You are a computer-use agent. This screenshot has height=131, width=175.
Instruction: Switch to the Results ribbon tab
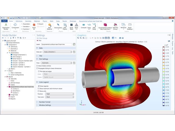tap(65, 21)
